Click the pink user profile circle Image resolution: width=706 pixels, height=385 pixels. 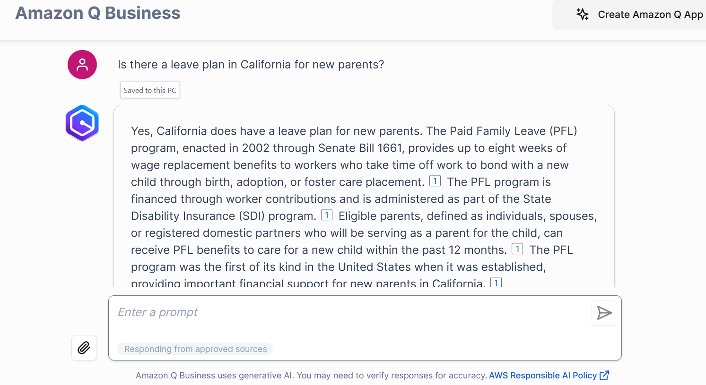tap(82, 64)
